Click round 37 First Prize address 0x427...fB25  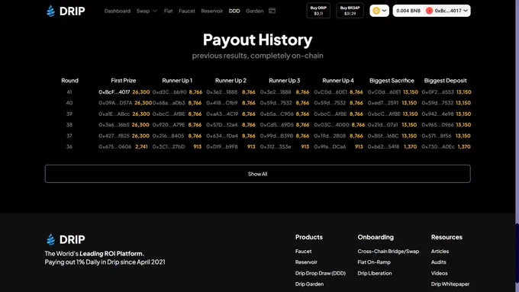point(114,136)
